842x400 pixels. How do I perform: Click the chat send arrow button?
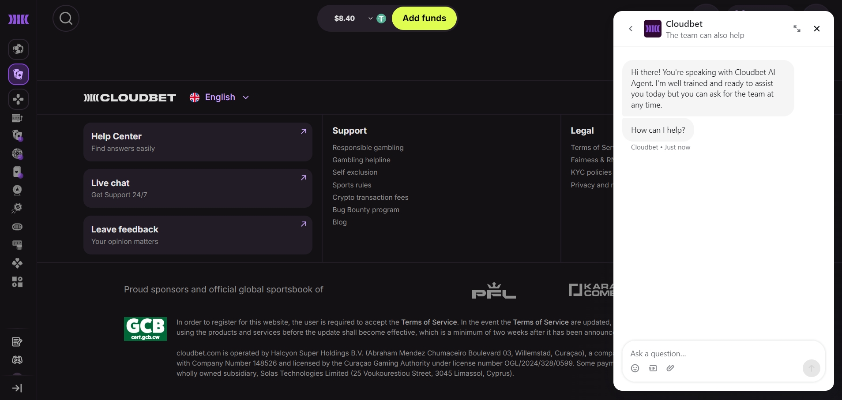[x=811, y=368]
